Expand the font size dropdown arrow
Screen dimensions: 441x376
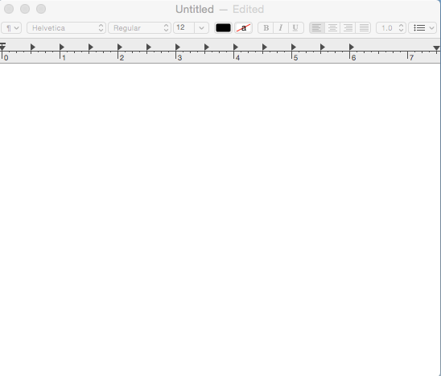tap(201, 28)
